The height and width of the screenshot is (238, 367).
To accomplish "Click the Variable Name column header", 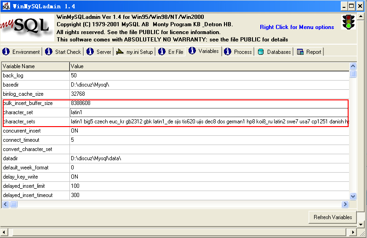I will pos(35,66).
